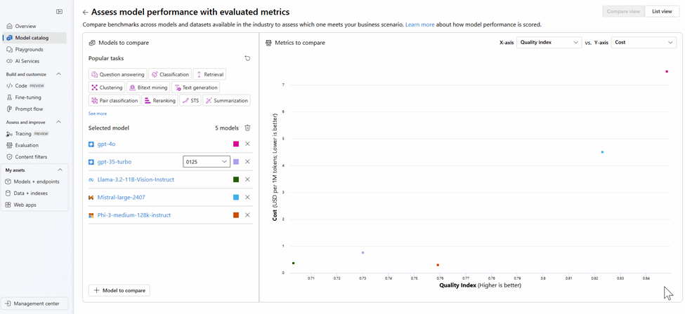
Task: Reset popular tasks with the undo icon
Action: coord(247,58)
